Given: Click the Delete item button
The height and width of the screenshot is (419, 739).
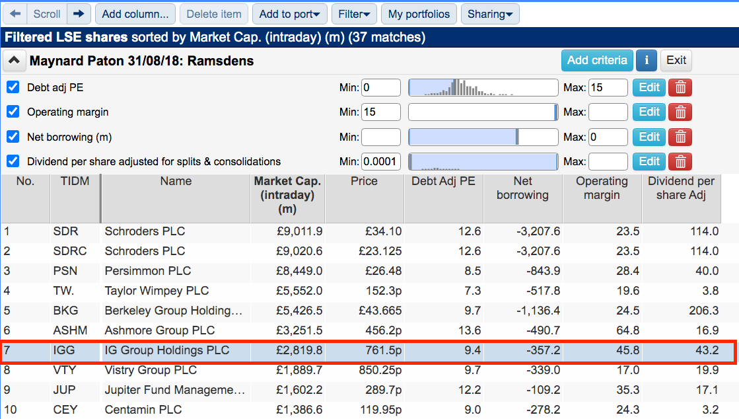Looking at the screenshot, I should 214,14.
